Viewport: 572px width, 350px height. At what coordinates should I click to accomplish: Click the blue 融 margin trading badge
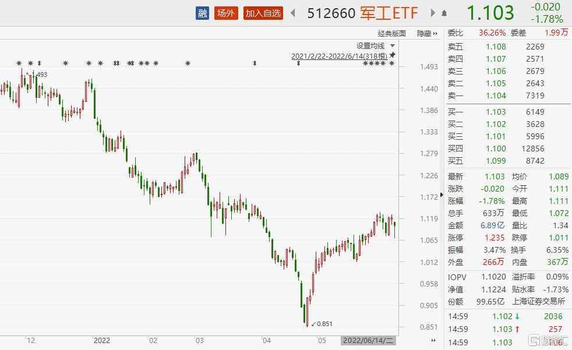(202, 13)
